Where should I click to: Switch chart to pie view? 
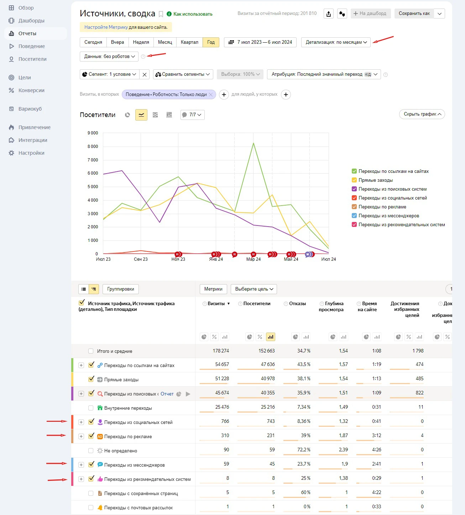pyautogui.click(x=127, y=115)
